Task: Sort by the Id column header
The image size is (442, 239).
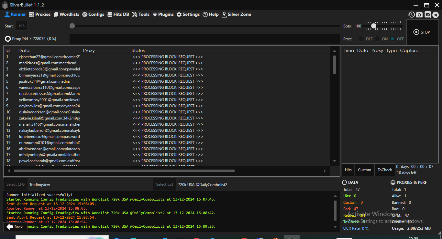Action: [x=8, y=50]
